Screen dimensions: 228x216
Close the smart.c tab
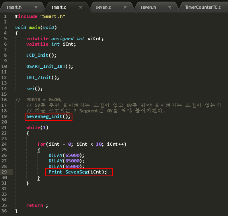[x=80, y=7]
